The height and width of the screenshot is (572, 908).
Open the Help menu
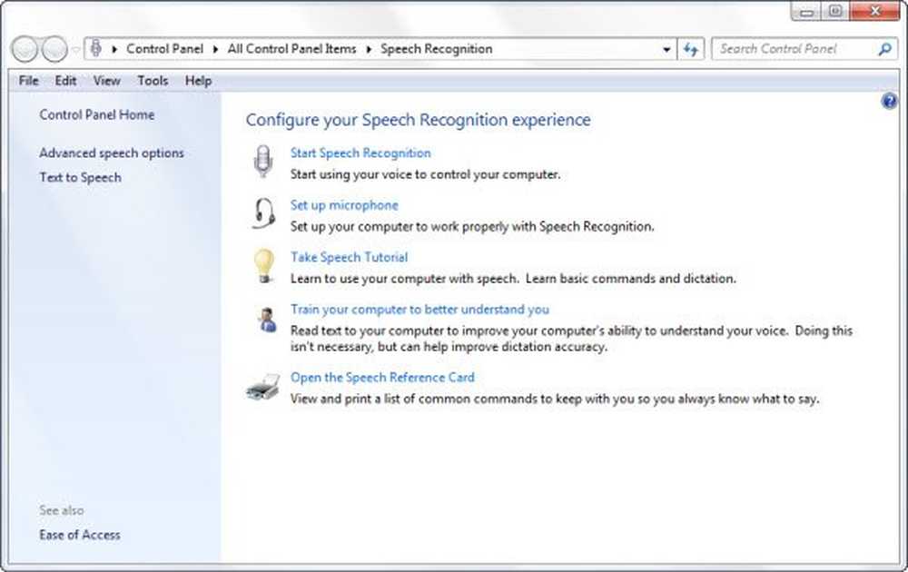click(x=198, y=81)
